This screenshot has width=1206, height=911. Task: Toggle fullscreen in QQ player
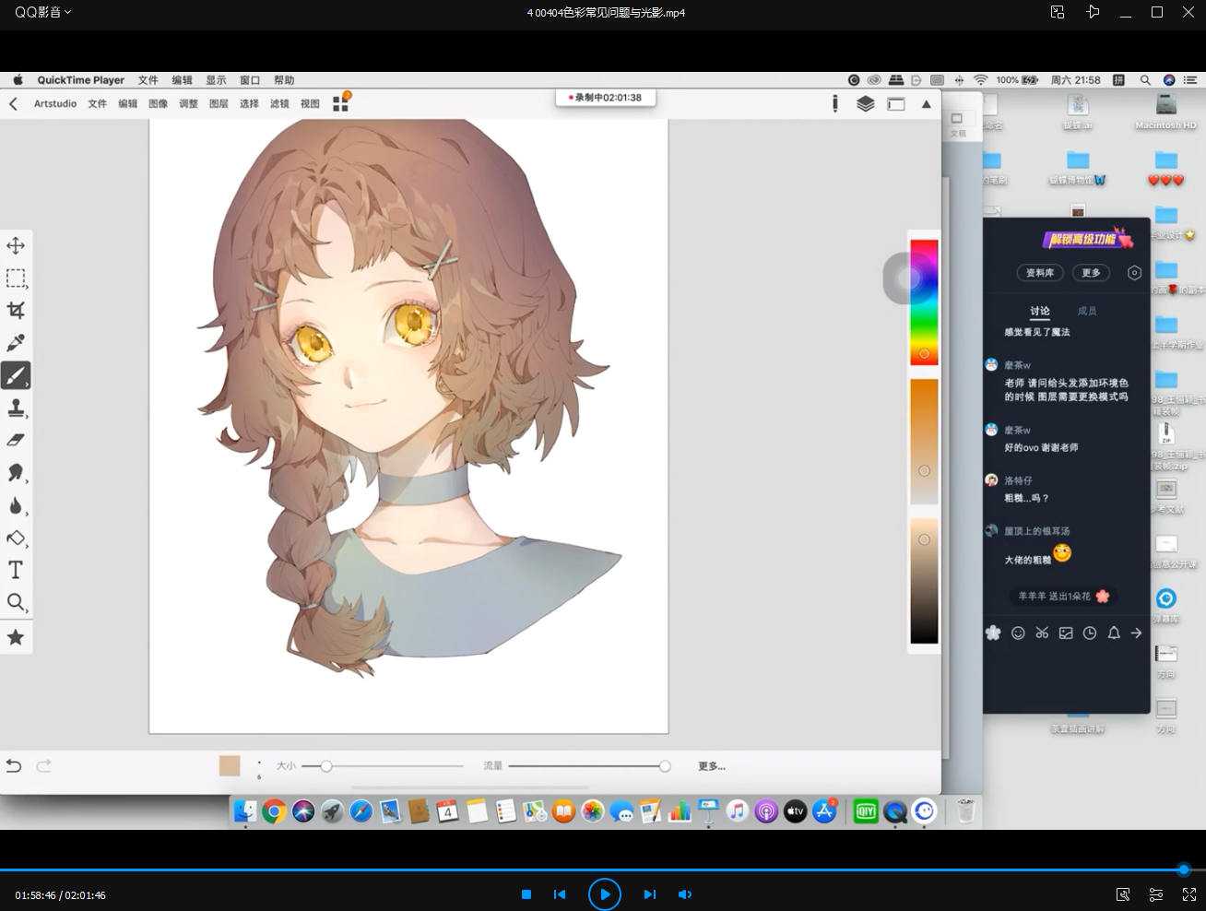coord(1189,894)
